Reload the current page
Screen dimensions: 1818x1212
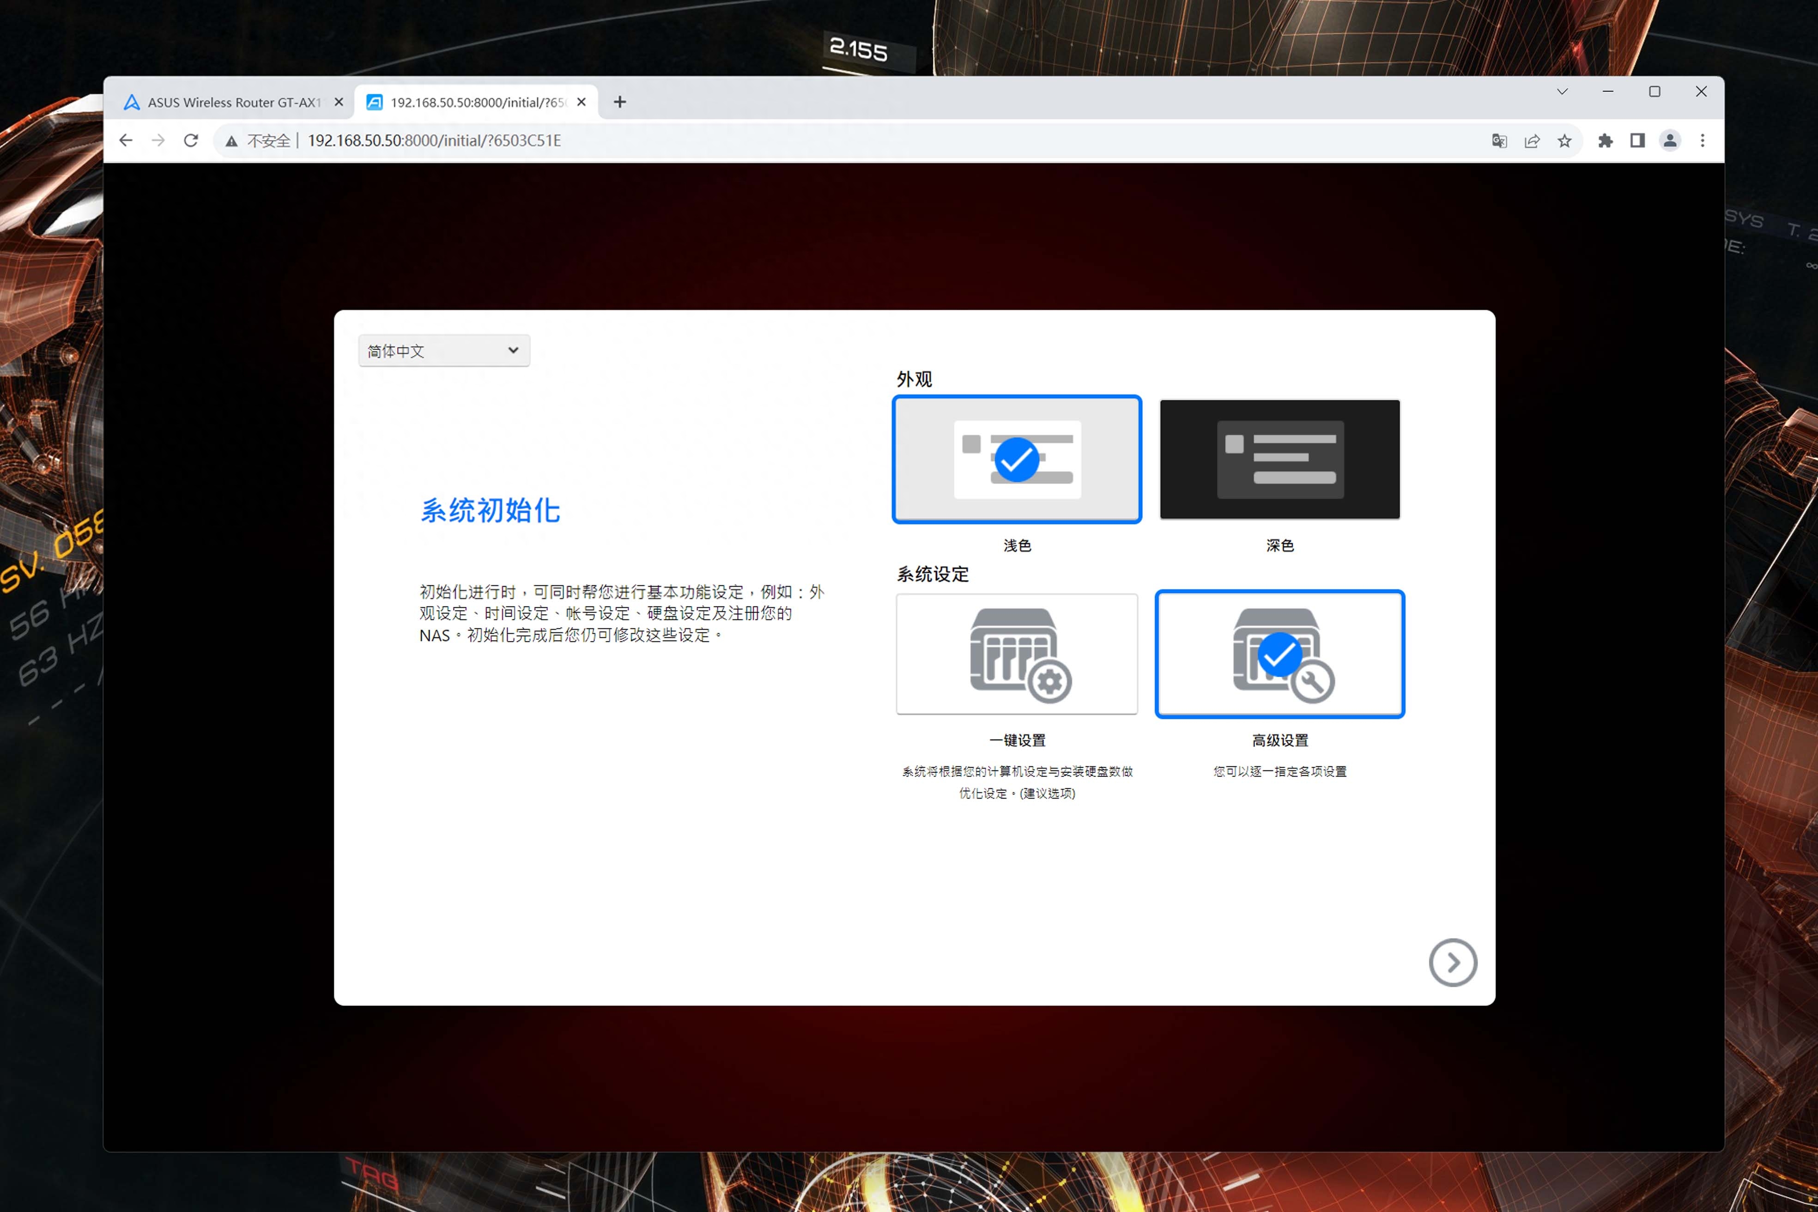pos(191,141)
